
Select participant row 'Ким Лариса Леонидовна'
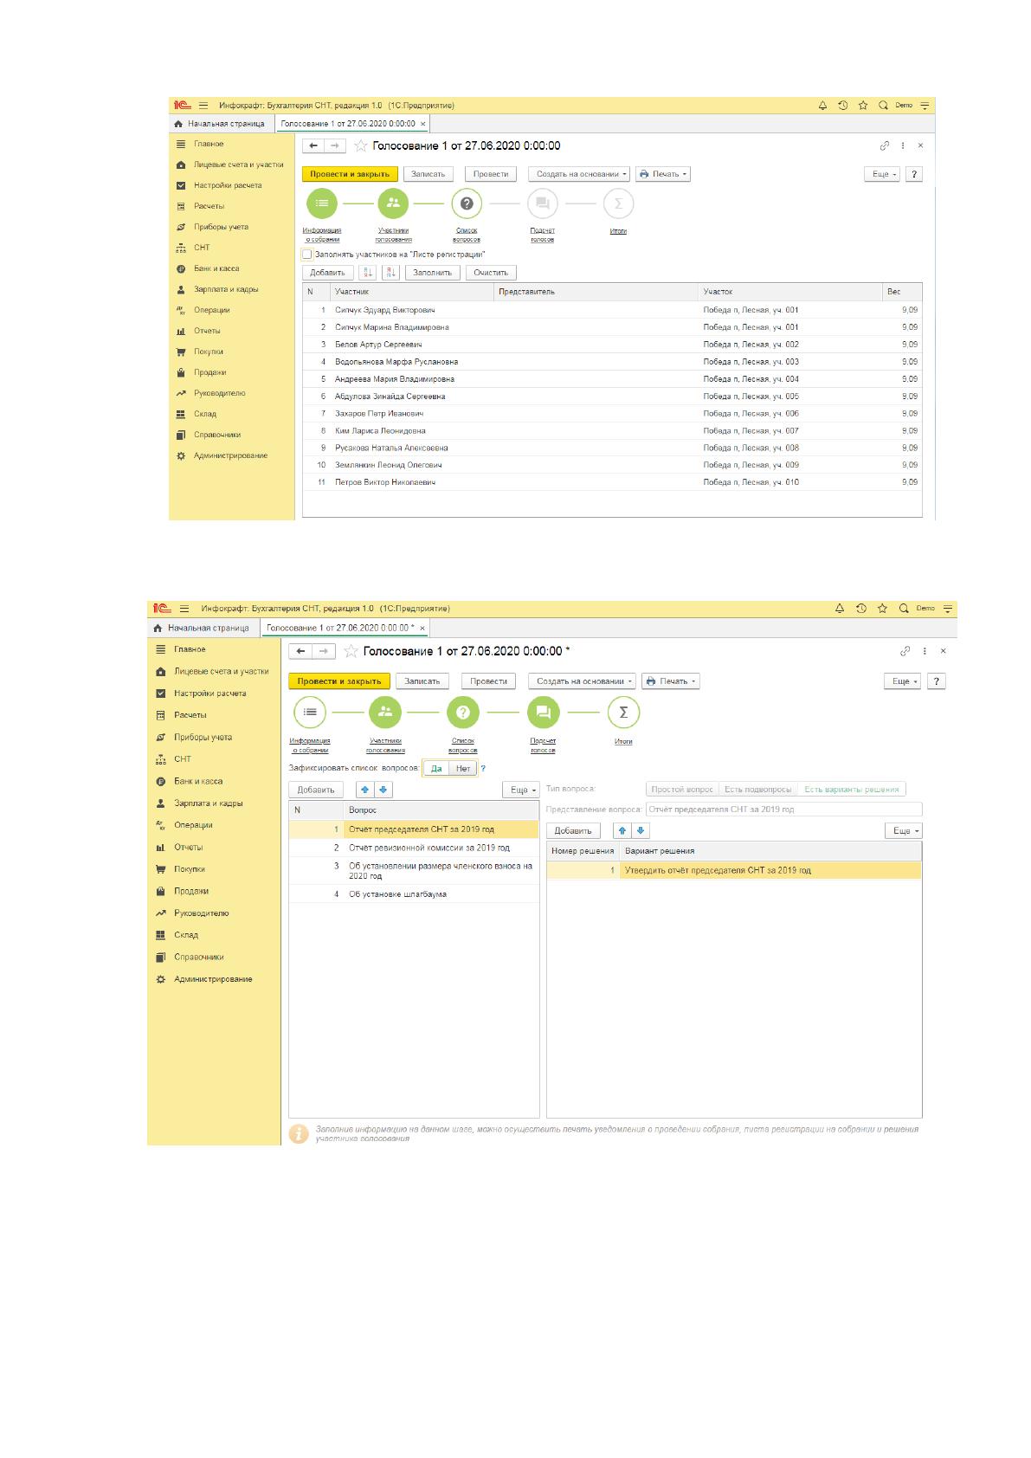pyautogui.click(x=612, y=430)
